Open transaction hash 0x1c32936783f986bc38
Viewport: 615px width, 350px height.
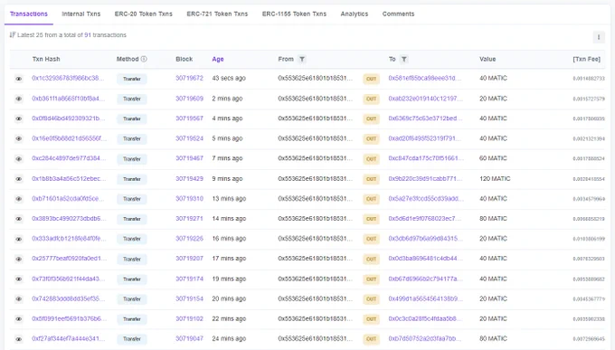point(68,78)
